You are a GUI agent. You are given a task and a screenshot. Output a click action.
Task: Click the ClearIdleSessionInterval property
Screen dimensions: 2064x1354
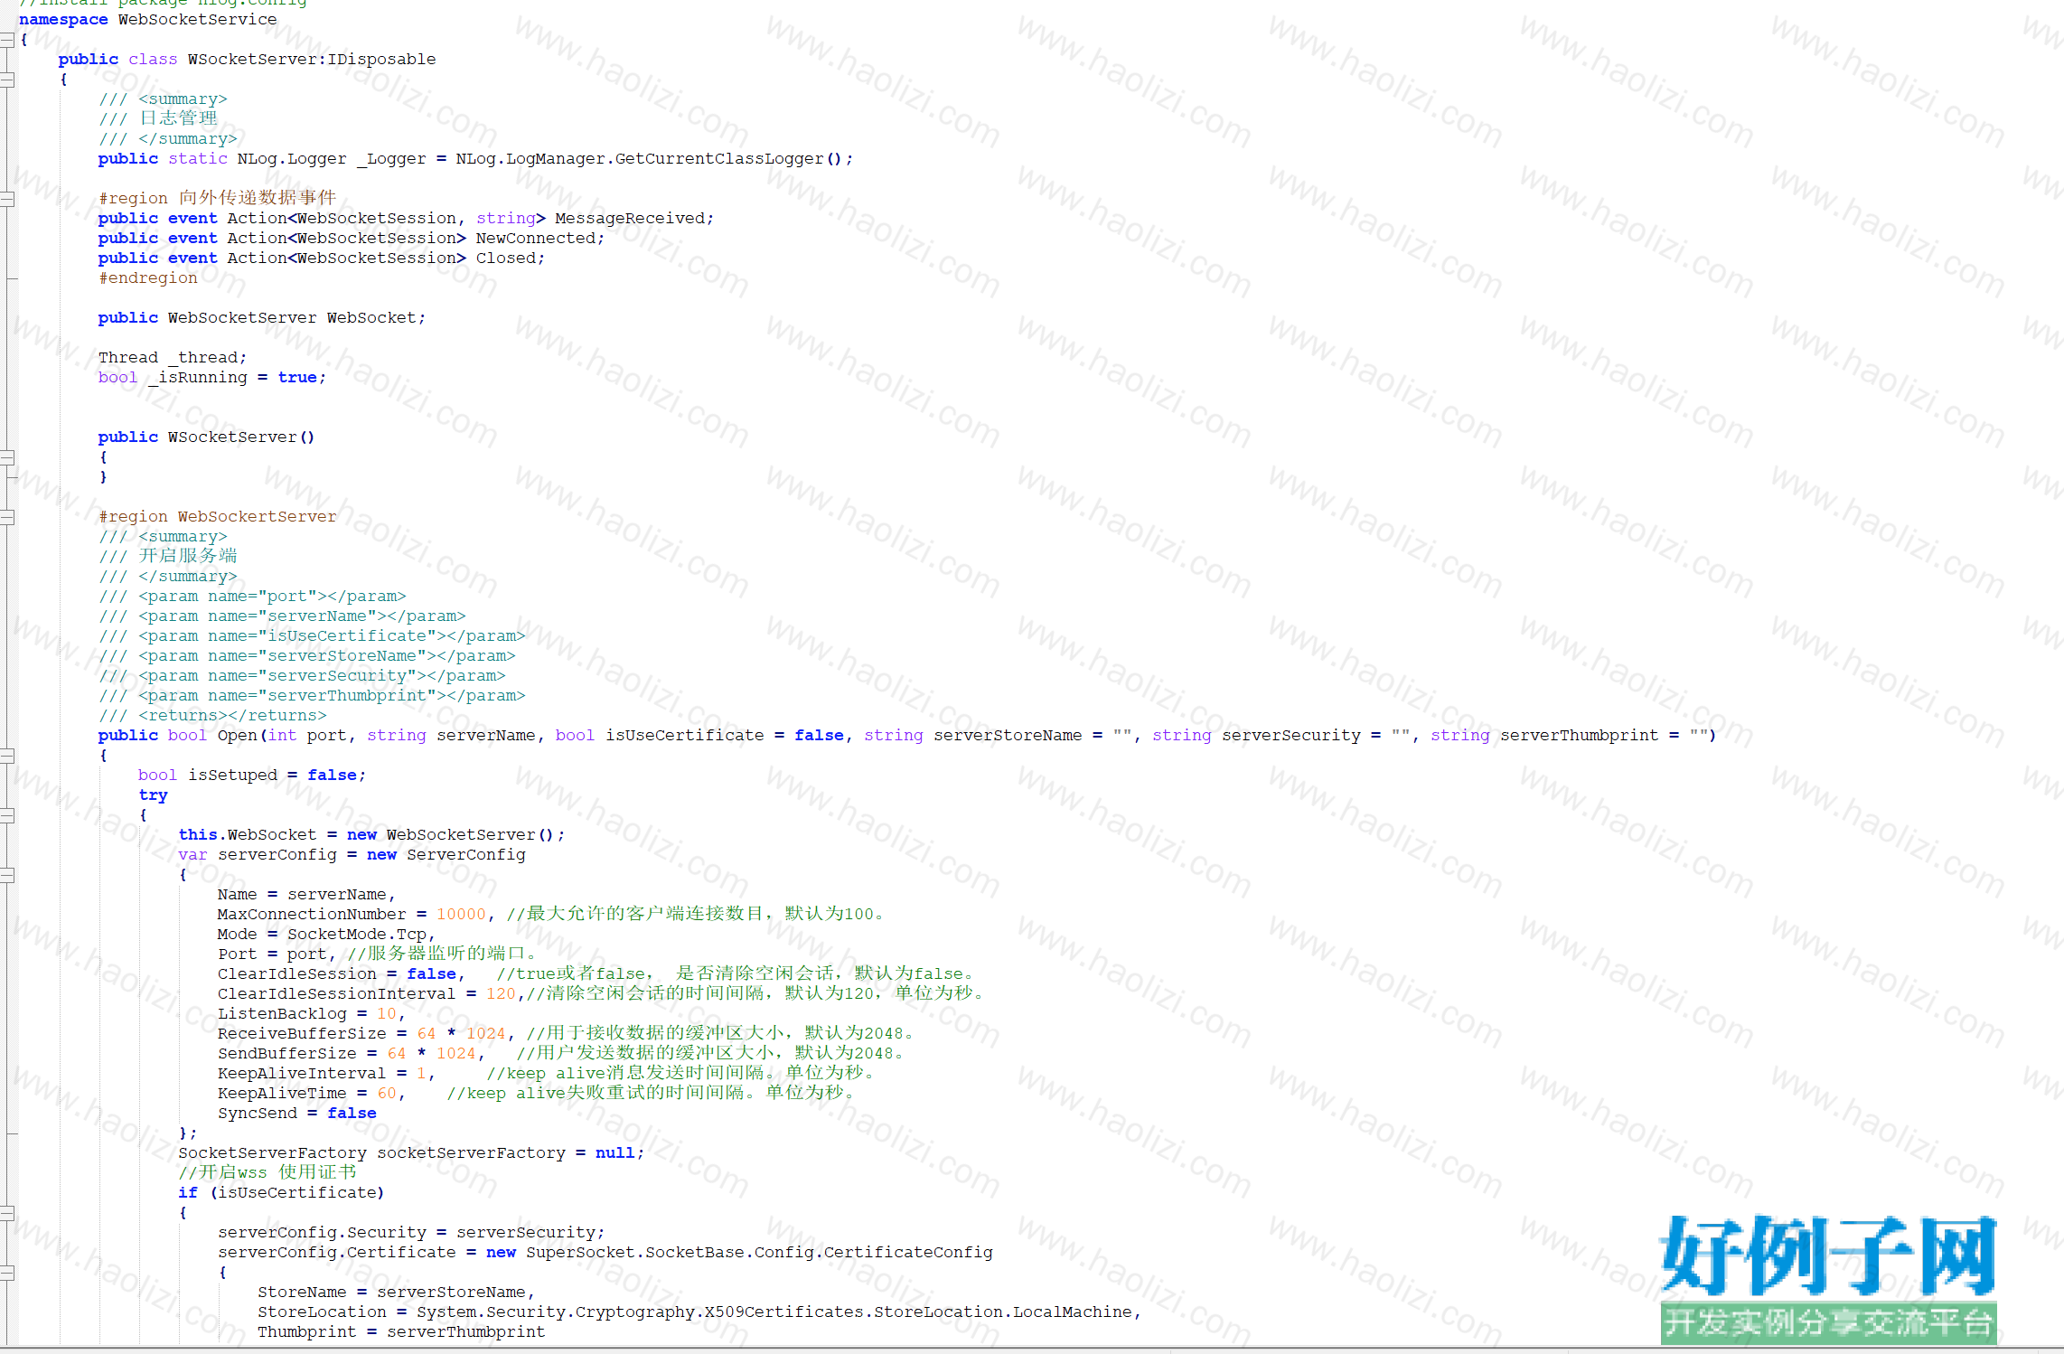[x=337, y=994]
